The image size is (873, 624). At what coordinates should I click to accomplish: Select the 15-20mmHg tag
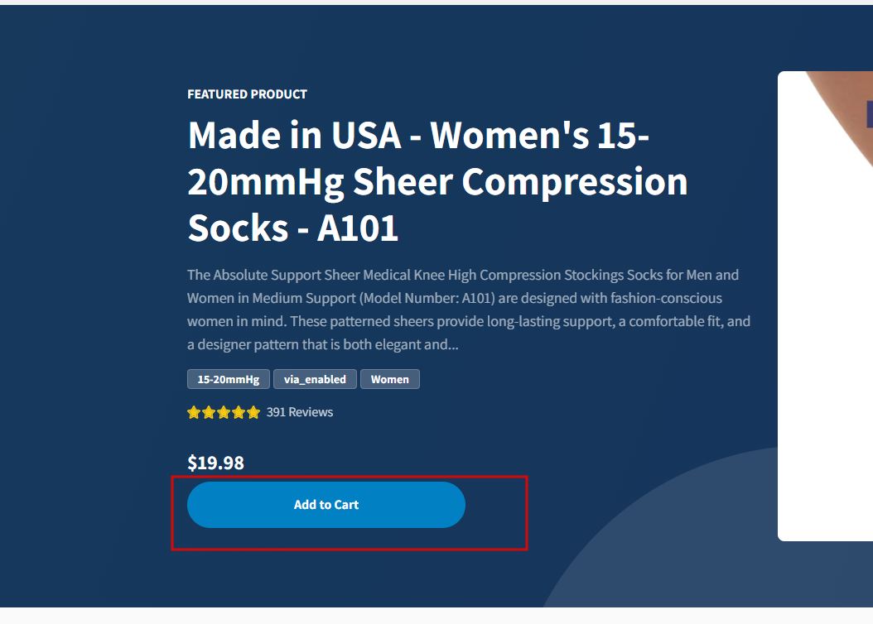(229, 379)
